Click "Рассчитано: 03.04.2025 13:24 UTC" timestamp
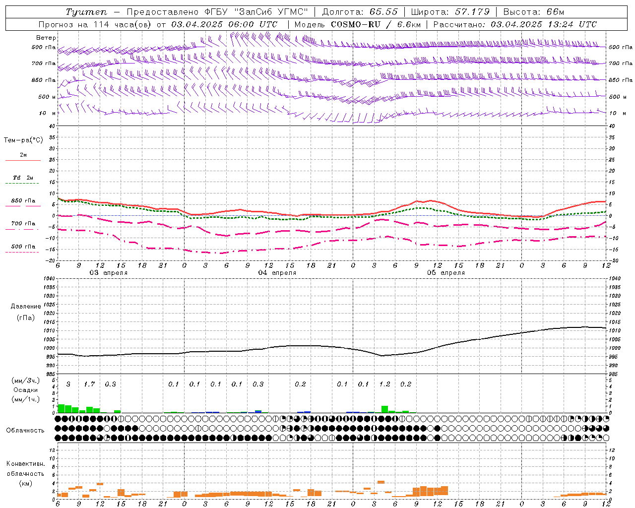Image resolution: width=635 pixels, height=508 pixels. click(515, 24)
